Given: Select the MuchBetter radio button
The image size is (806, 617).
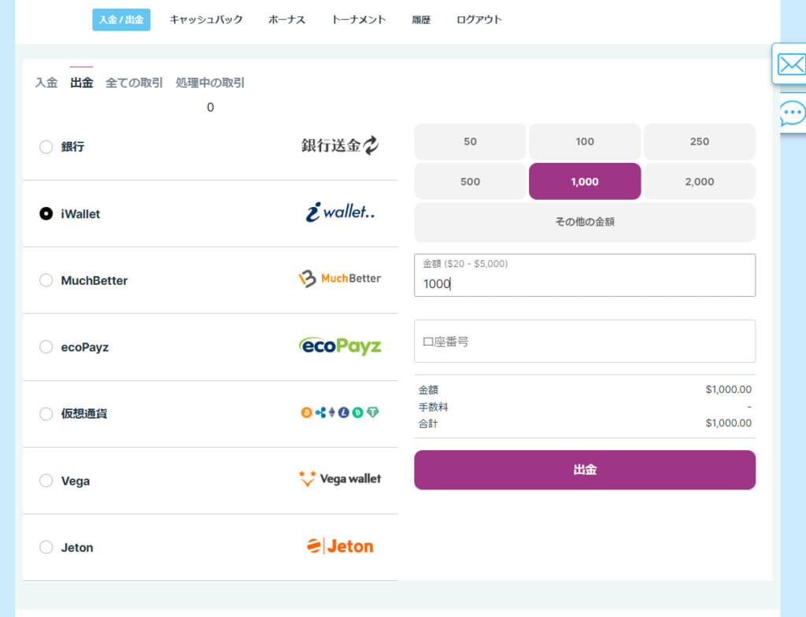Looking at the screenshot, I should [x=46, y=280].
